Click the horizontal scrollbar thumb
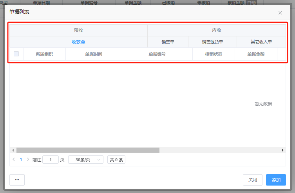295x193 pixels. (88, 150)
